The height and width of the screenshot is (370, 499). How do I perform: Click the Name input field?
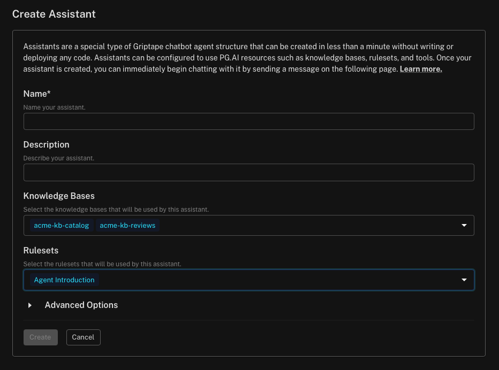[248, 121]
